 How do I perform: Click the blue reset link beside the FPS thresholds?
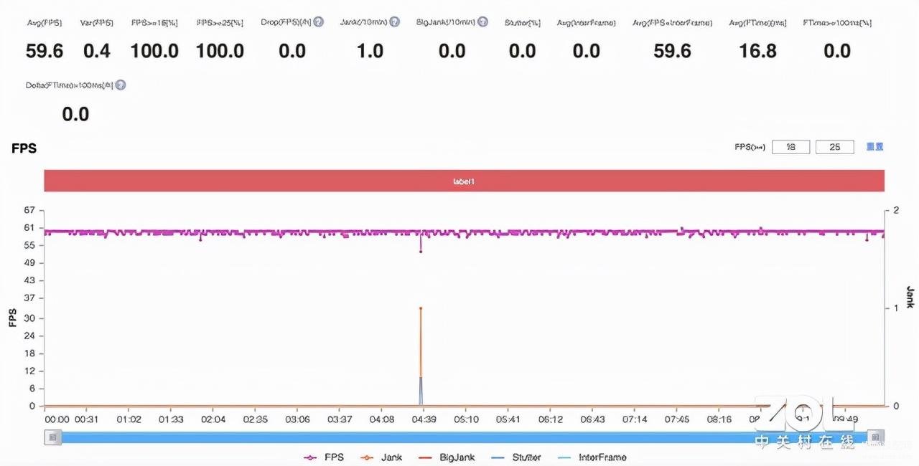coord(874,147)
